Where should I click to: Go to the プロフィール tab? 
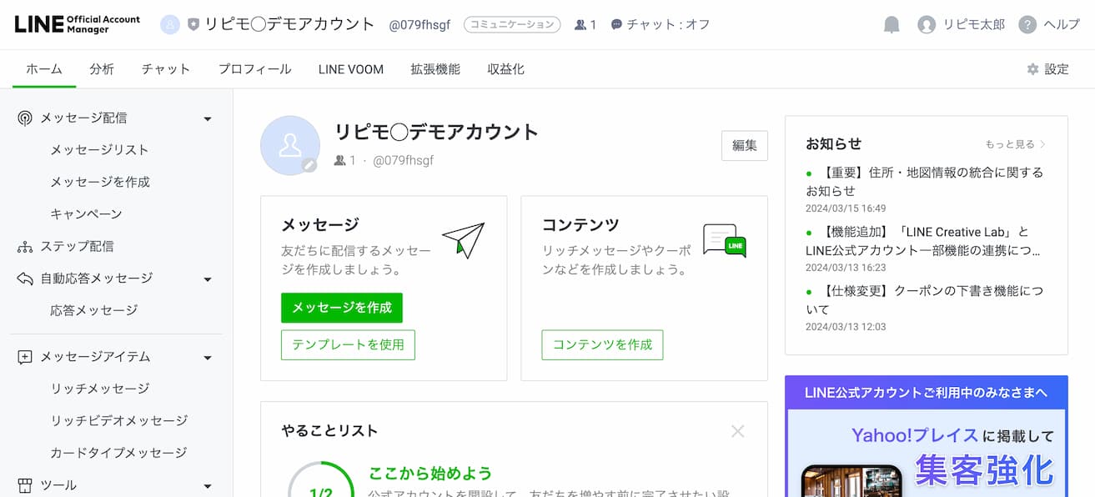pyautogui.click(x=255, y=69)
